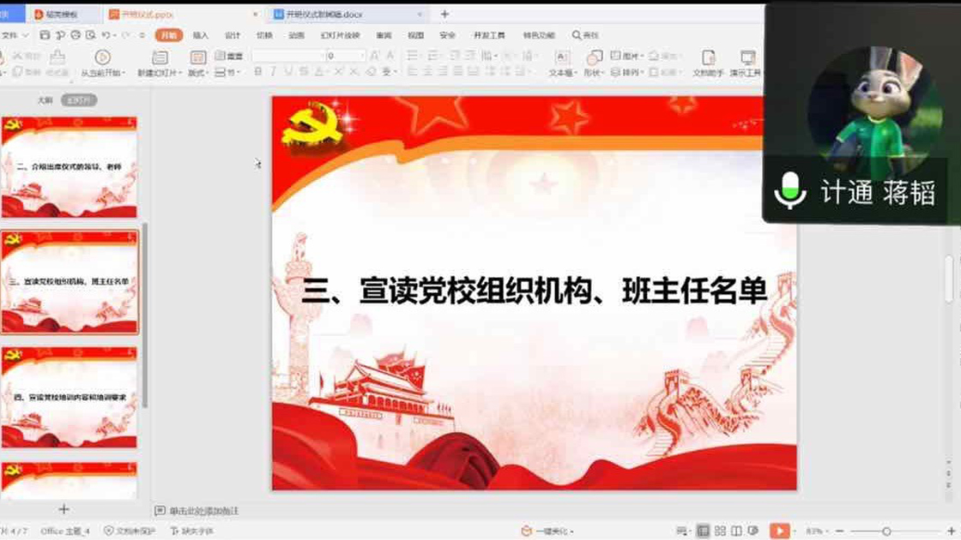Switch to the 插入 (Insert) ribbon tab
This screenshot has width=961, height=540.
tap(202, 37)
